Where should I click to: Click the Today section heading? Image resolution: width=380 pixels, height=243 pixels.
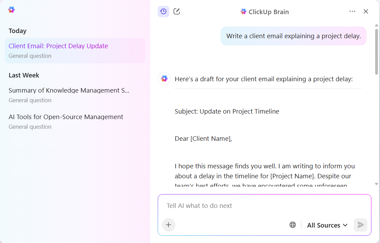coord(17,31)
